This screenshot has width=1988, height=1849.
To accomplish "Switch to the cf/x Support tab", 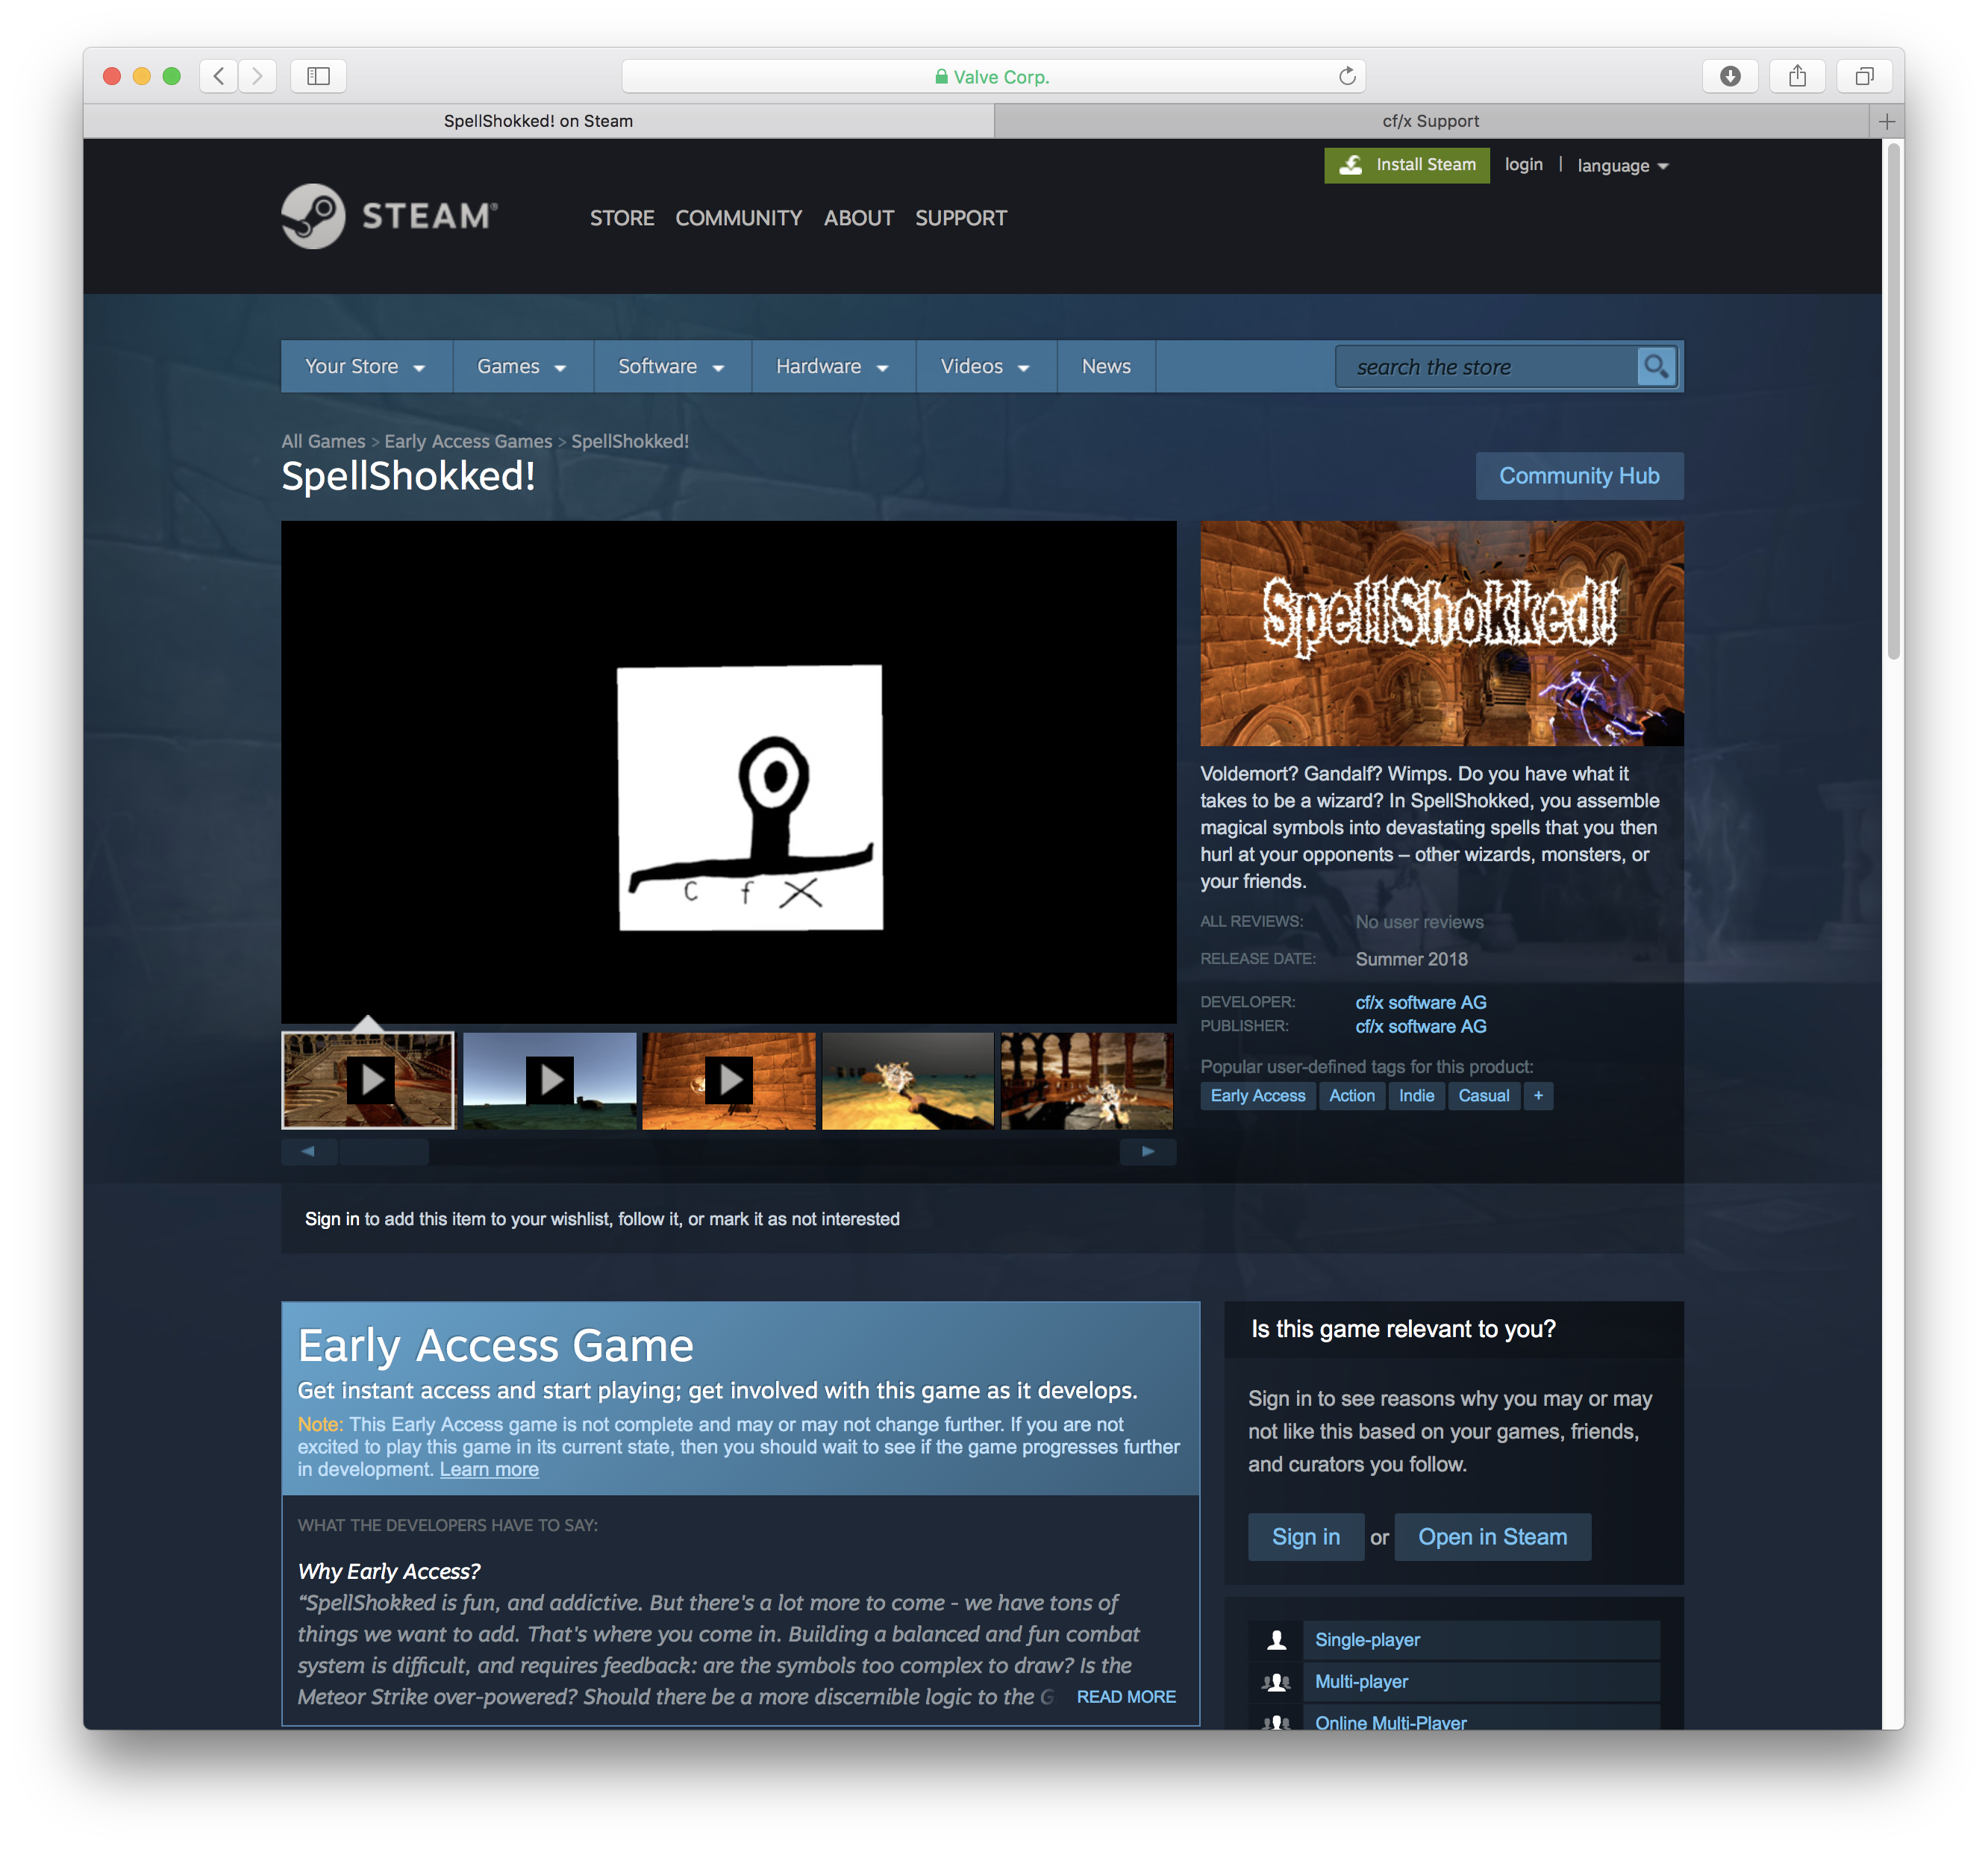I will click(1431, 121).
